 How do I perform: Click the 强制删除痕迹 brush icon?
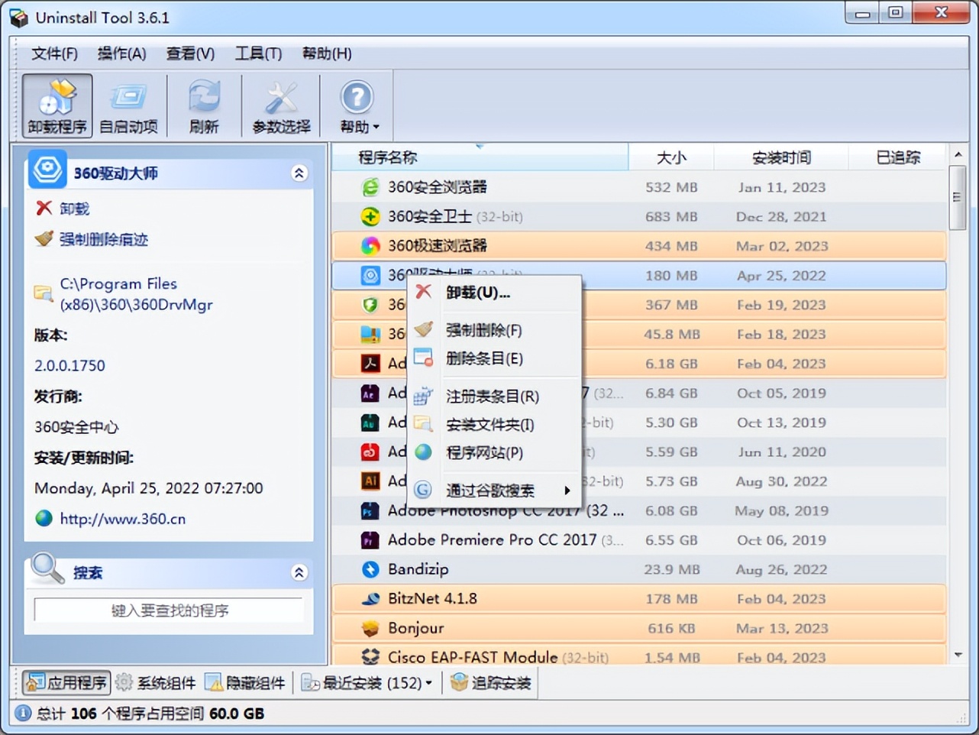(x=44, y=239)
